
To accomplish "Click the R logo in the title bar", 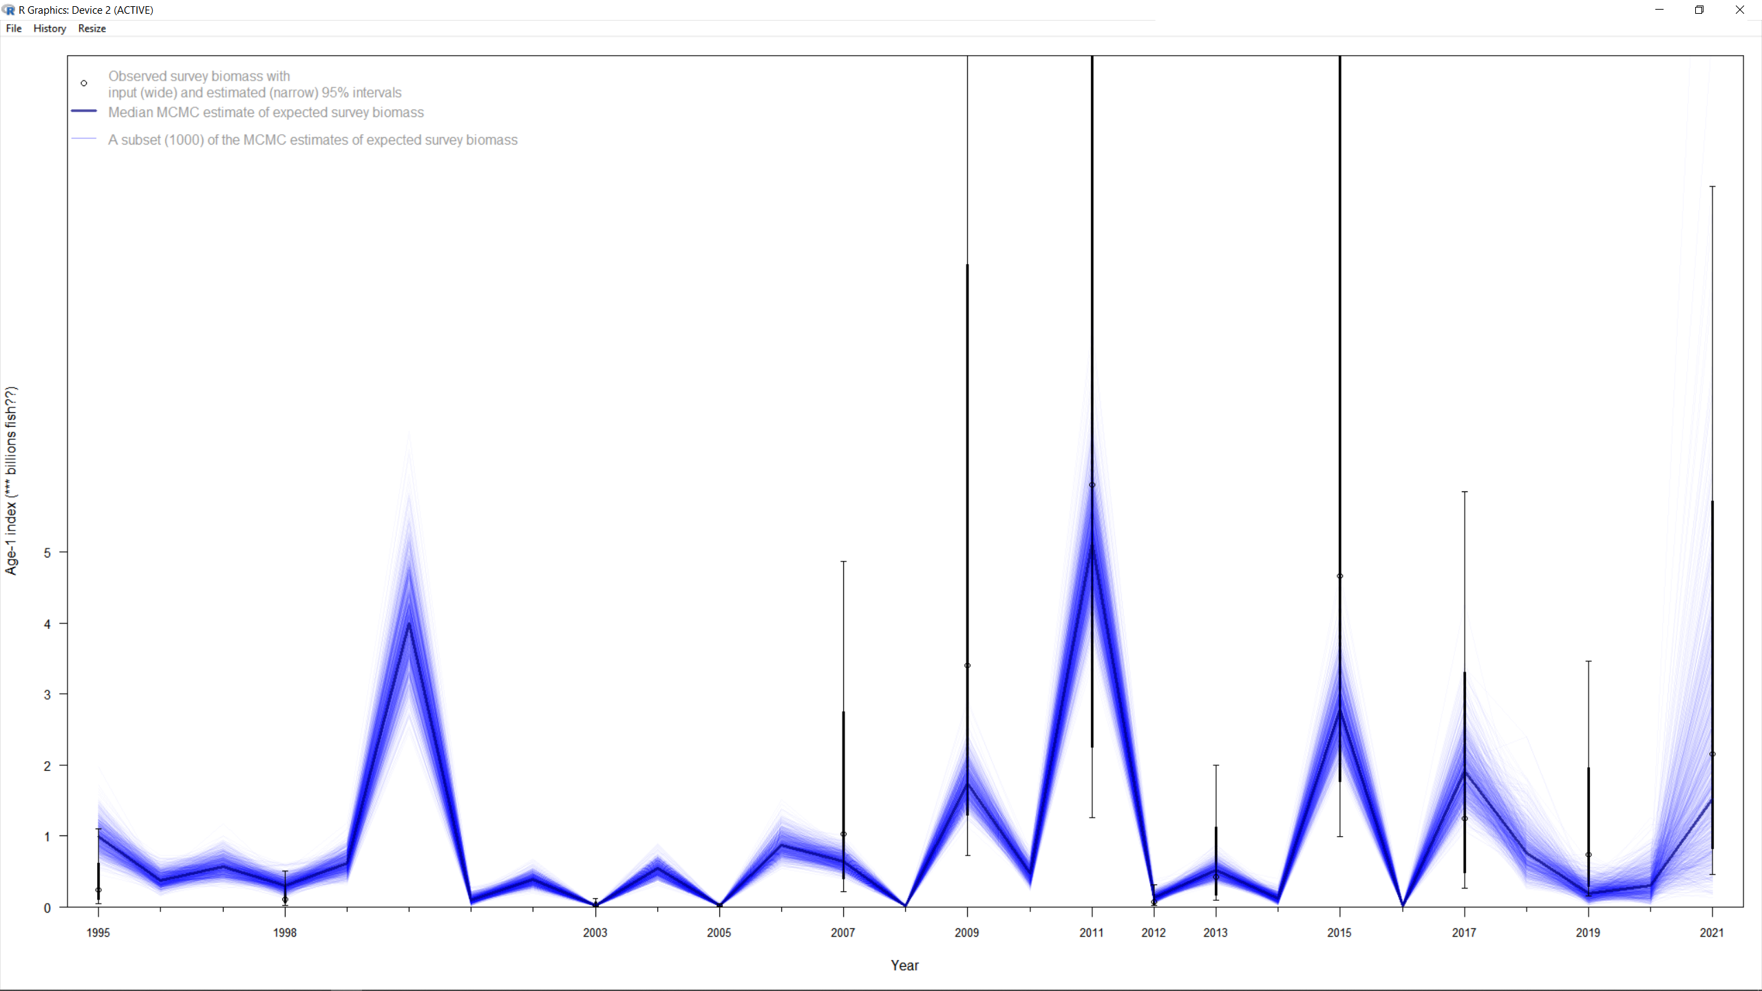I will pos(9,10).
